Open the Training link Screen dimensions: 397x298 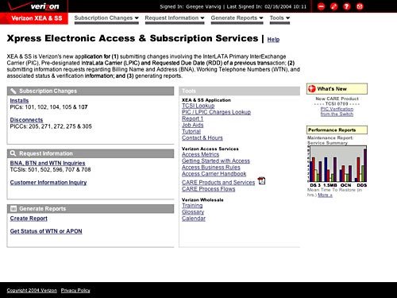[192, 206]
